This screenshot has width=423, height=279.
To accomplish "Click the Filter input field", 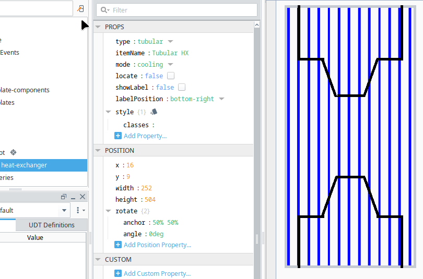I will 177,10.
